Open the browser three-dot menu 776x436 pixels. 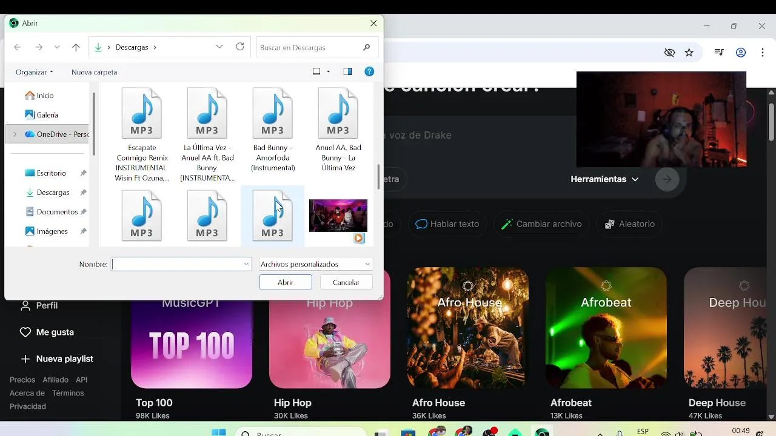(763, 53)
